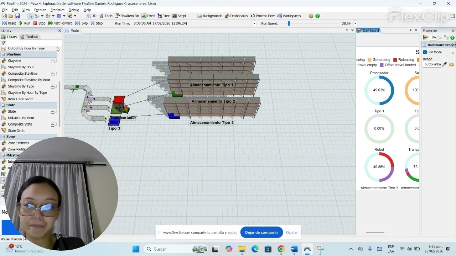
Task: Open the Edit menu
Action: tap(15, 10)
